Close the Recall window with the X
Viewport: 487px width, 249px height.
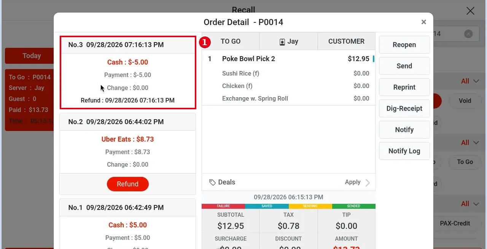click(x=471, y=11)
